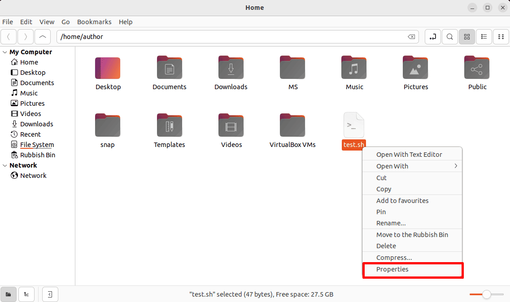Activate the search icon
510x302 pixels.
449,37
